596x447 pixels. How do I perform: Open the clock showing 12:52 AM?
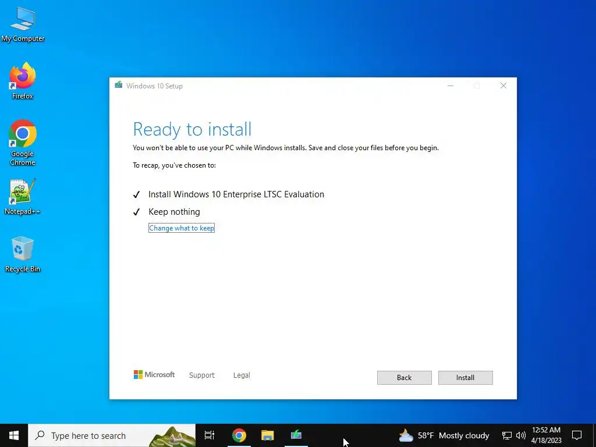click(x=546, y=435)
